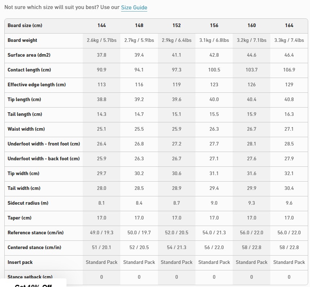Click the Underfoot width - front foot label

tap(44, 144)
